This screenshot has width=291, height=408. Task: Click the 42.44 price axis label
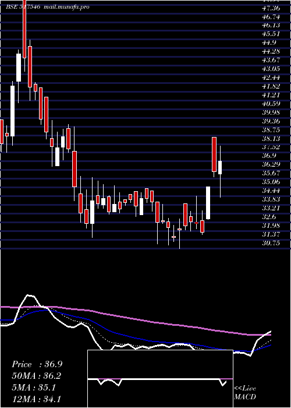271,78
